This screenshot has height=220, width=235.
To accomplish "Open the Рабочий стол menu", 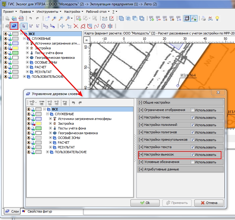I will 98,12.
